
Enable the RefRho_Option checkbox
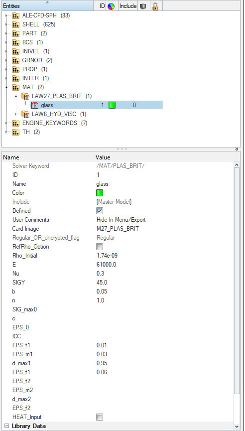coord(100,247)
